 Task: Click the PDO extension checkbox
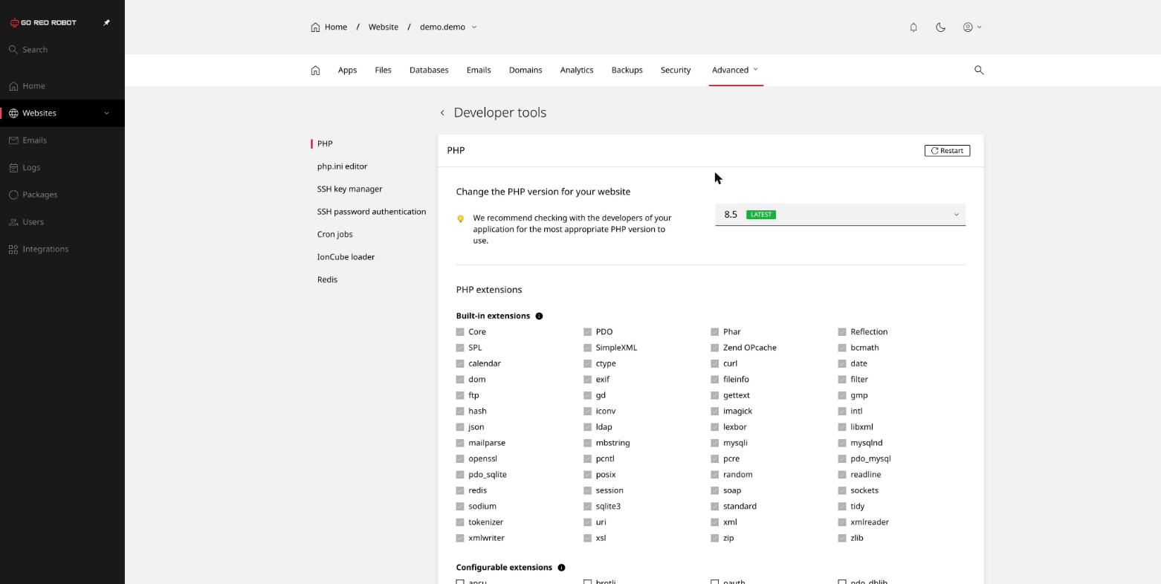click(x=587, y=332)
